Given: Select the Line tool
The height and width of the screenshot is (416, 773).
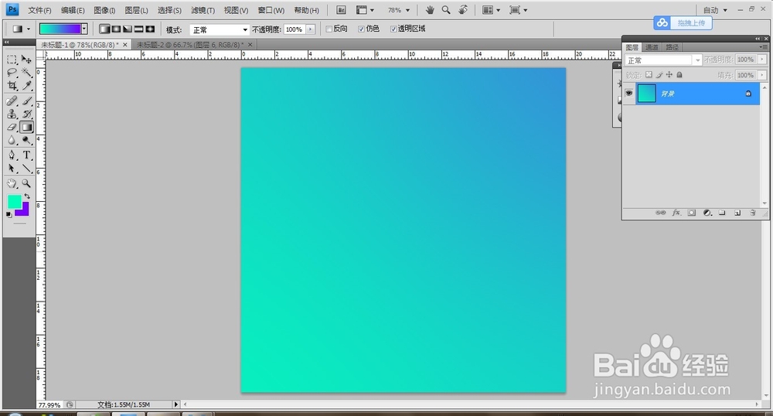Looking at the screenshot, I should (x=26, y=169).
